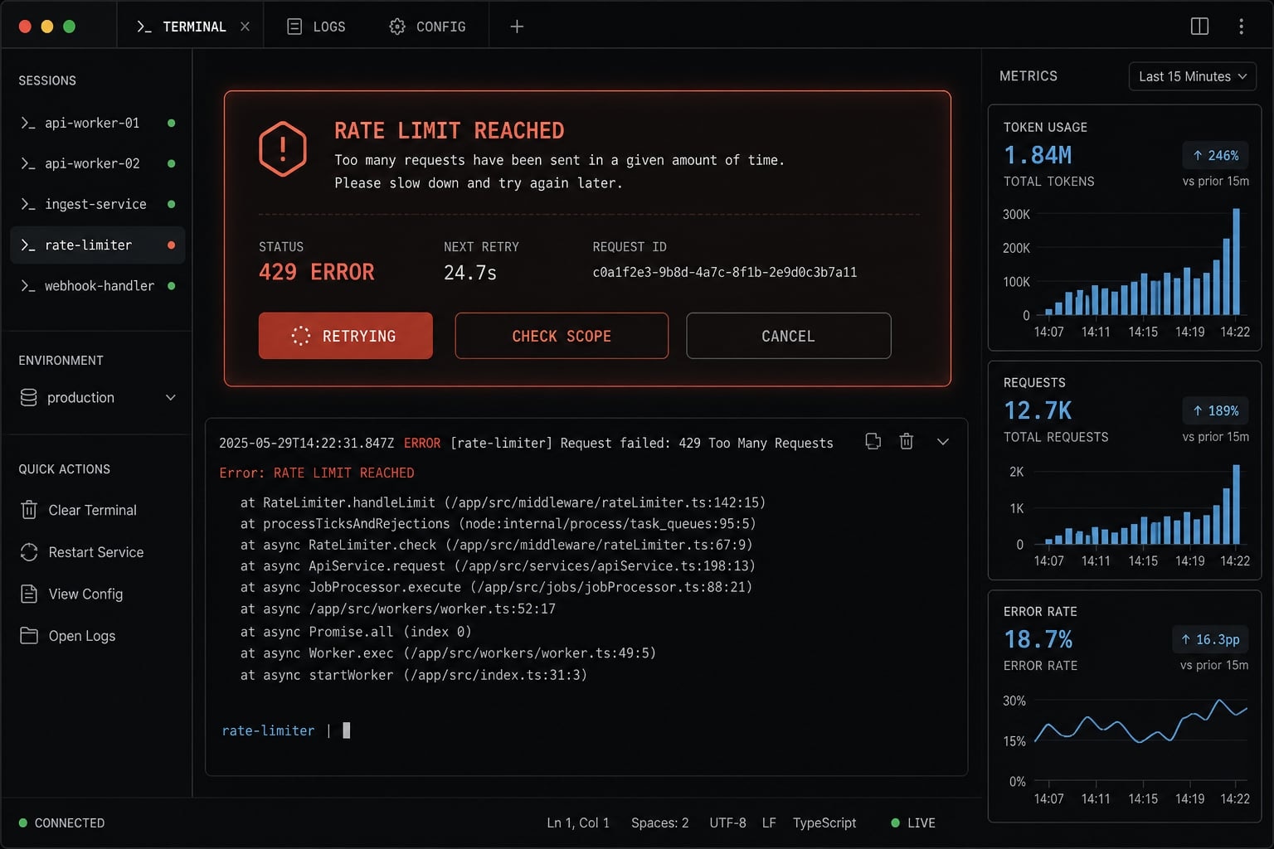Click the Clear Terminal quick action
Image resolution: width=1274 pixels, height=849 pixels.
[x=79, y=510]
